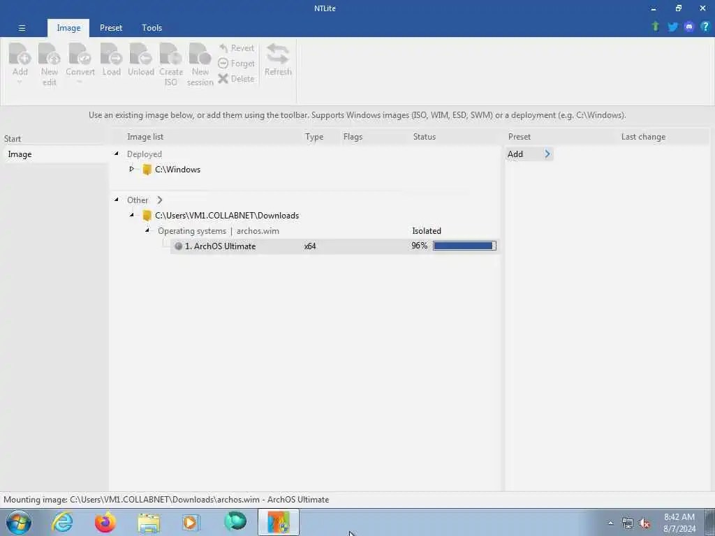Click the Forget toolbar item
The height and width of the screenshot is (536, 715).
pyautogui.click(x=236, y=64)
